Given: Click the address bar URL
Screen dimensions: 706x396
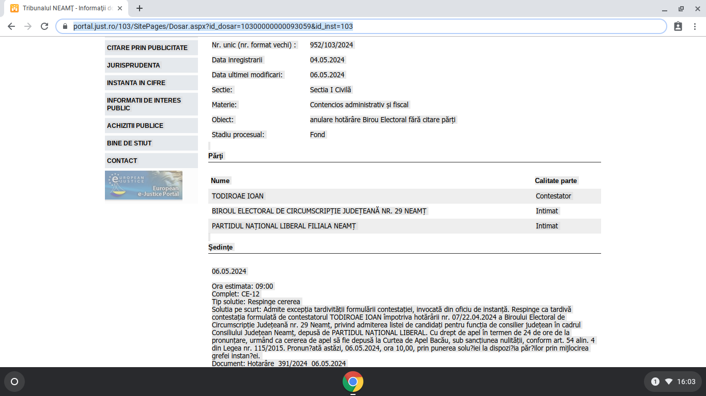Looking at the screenshot, I should point(213,26).
